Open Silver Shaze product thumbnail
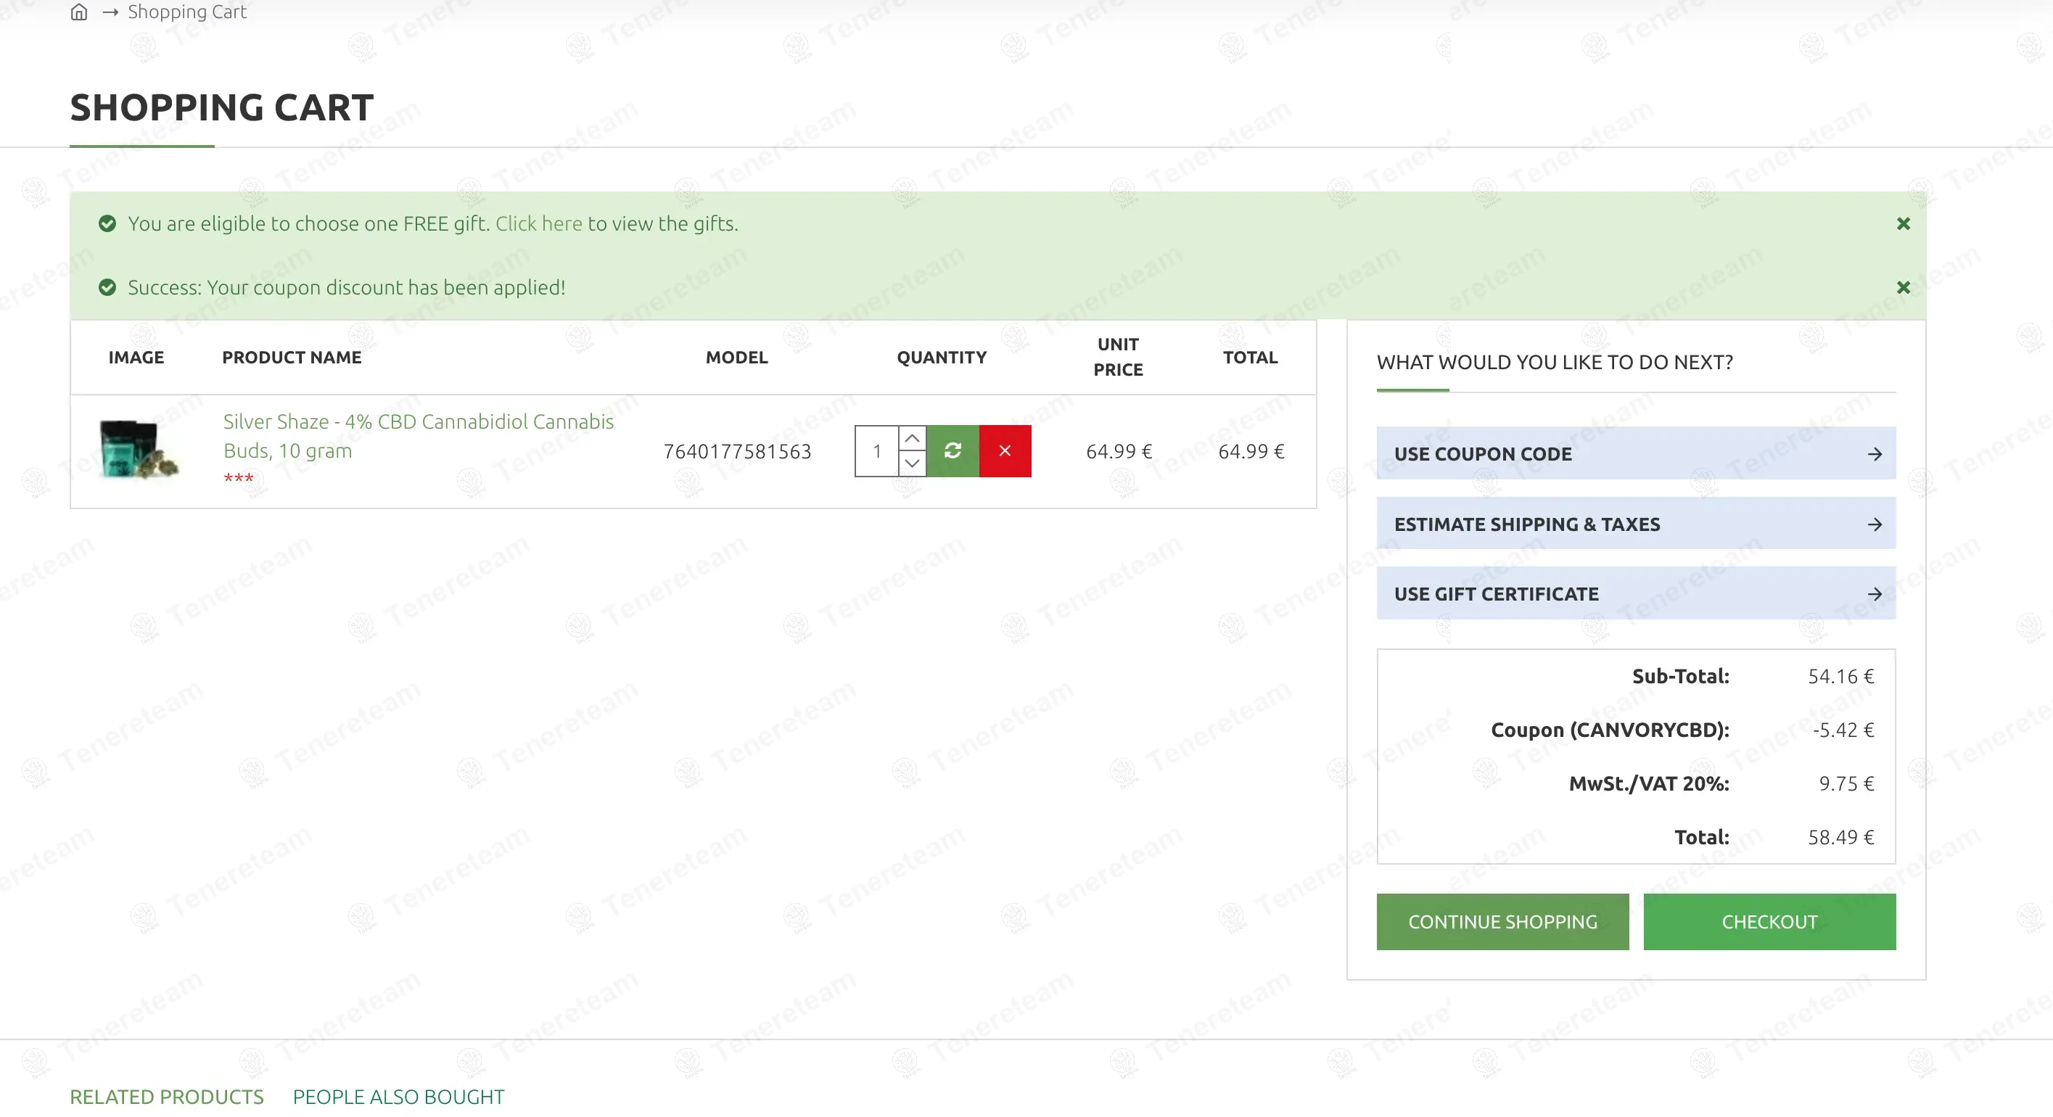Screen dimensions: 2053x1117 (138, 450)
